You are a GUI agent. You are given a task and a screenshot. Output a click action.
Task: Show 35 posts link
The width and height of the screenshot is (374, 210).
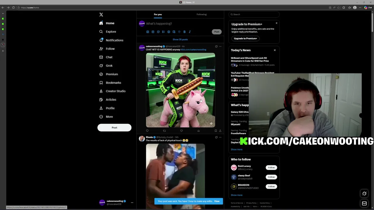[180, 39]
